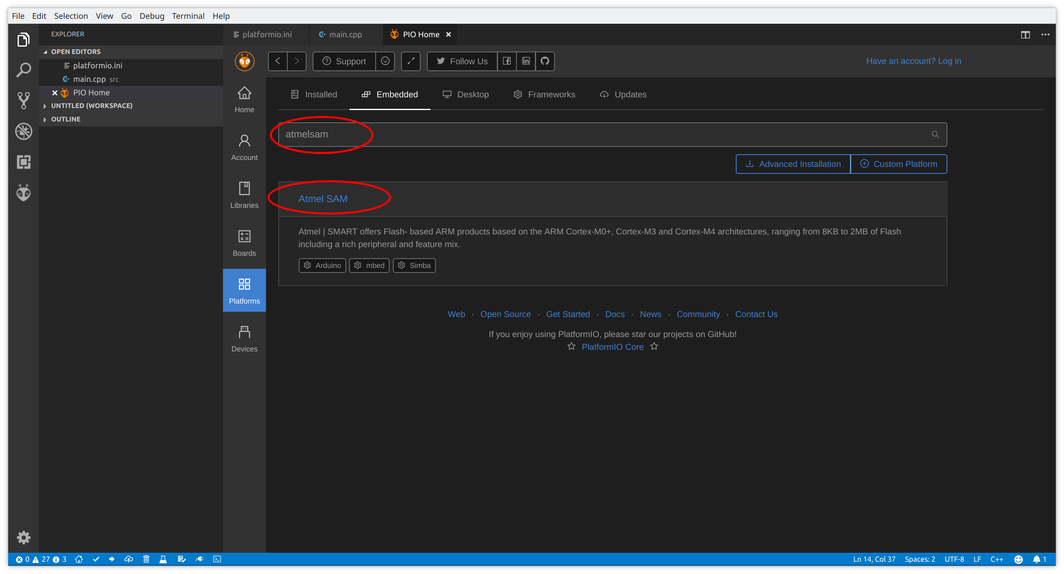1064x574 pixels.
Task: Open the GitHub icon link
Action: pos(545,61)
